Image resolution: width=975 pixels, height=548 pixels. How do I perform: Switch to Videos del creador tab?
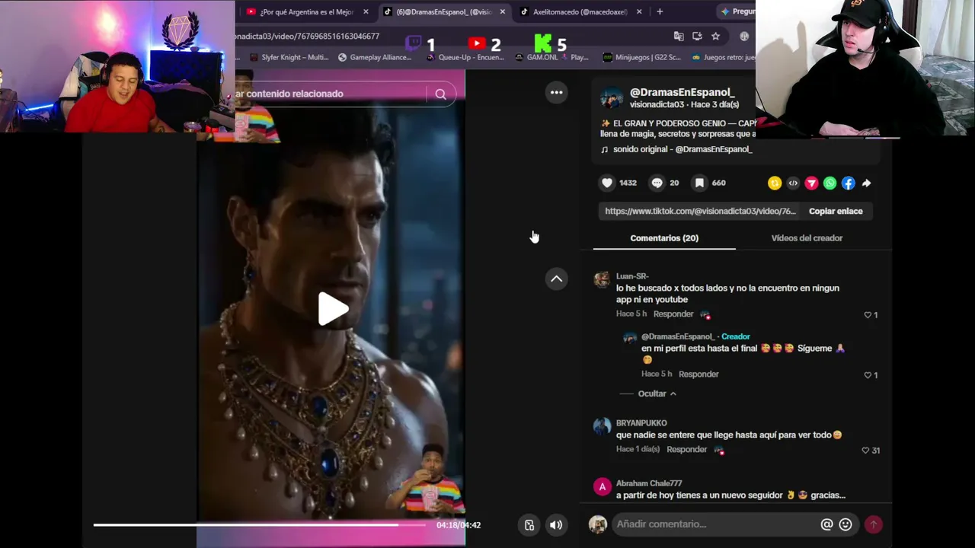coord(807,238)
